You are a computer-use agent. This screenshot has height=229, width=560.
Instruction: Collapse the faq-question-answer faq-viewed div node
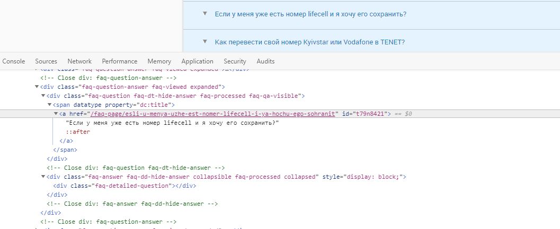(37, 87)
